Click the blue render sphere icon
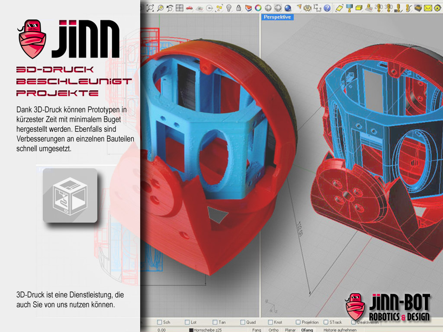The image size is (443, 332). point(288,8)
